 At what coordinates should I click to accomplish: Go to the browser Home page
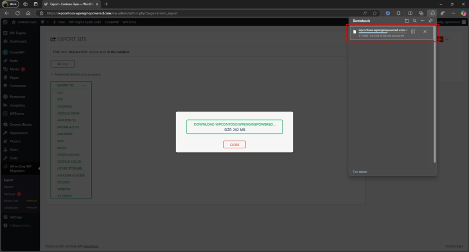point(28,13)
